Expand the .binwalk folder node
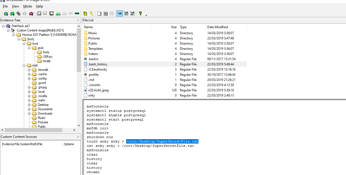 pos(29,70)
